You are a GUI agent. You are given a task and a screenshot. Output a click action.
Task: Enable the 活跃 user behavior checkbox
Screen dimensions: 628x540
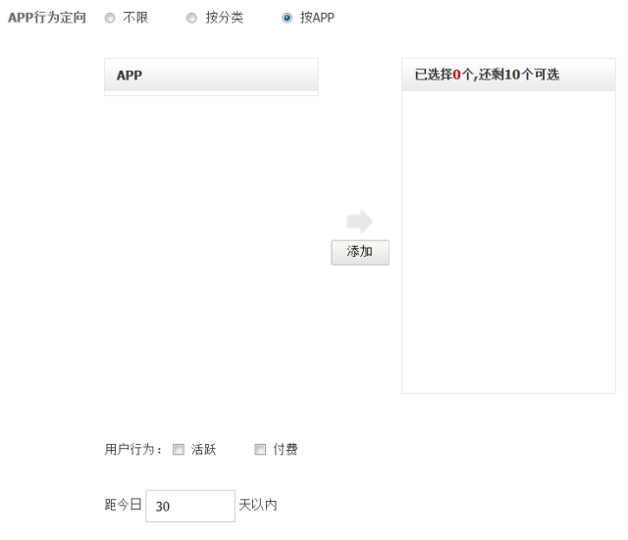click(179, 450)
